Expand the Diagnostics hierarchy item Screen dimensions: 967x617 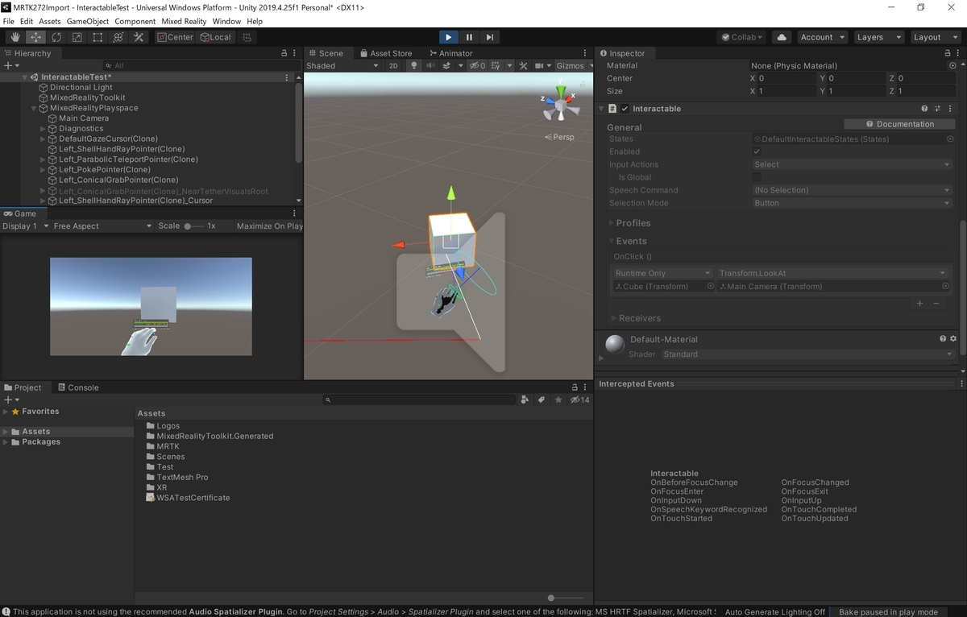(43, 129)
